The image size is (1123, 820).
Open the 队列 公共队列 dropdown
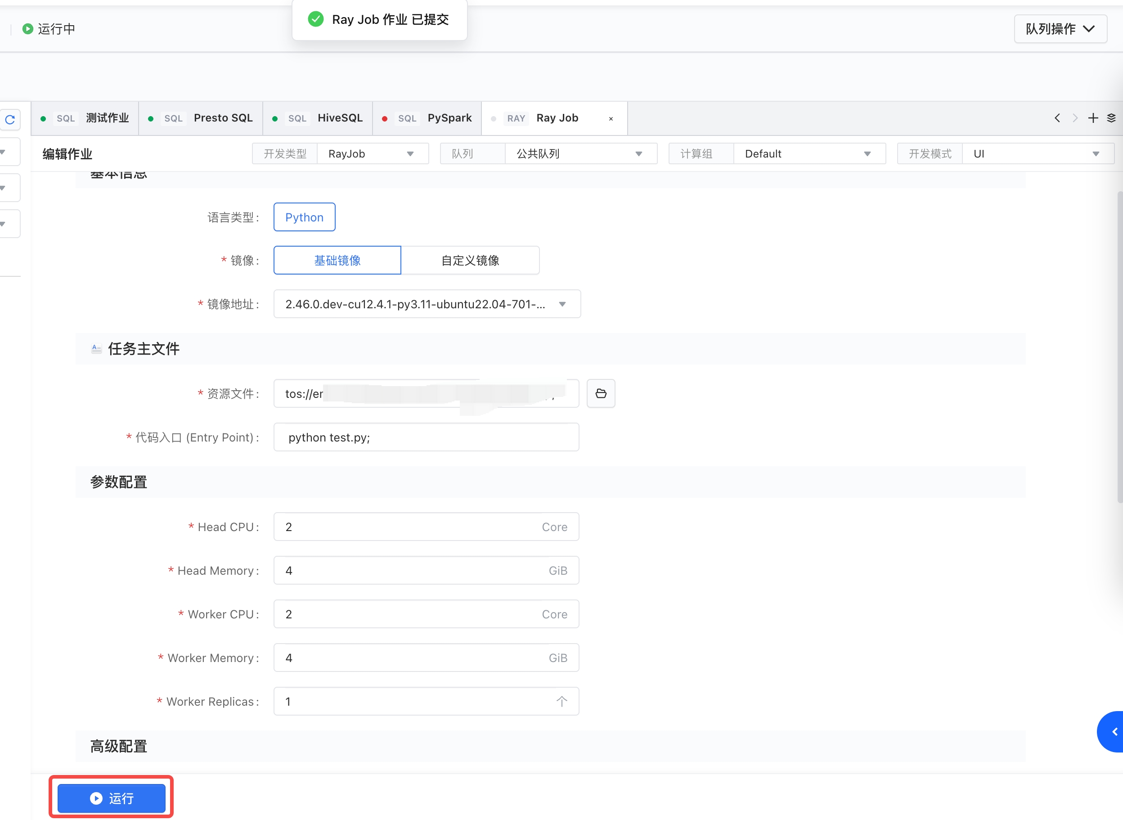coord(579,154)
